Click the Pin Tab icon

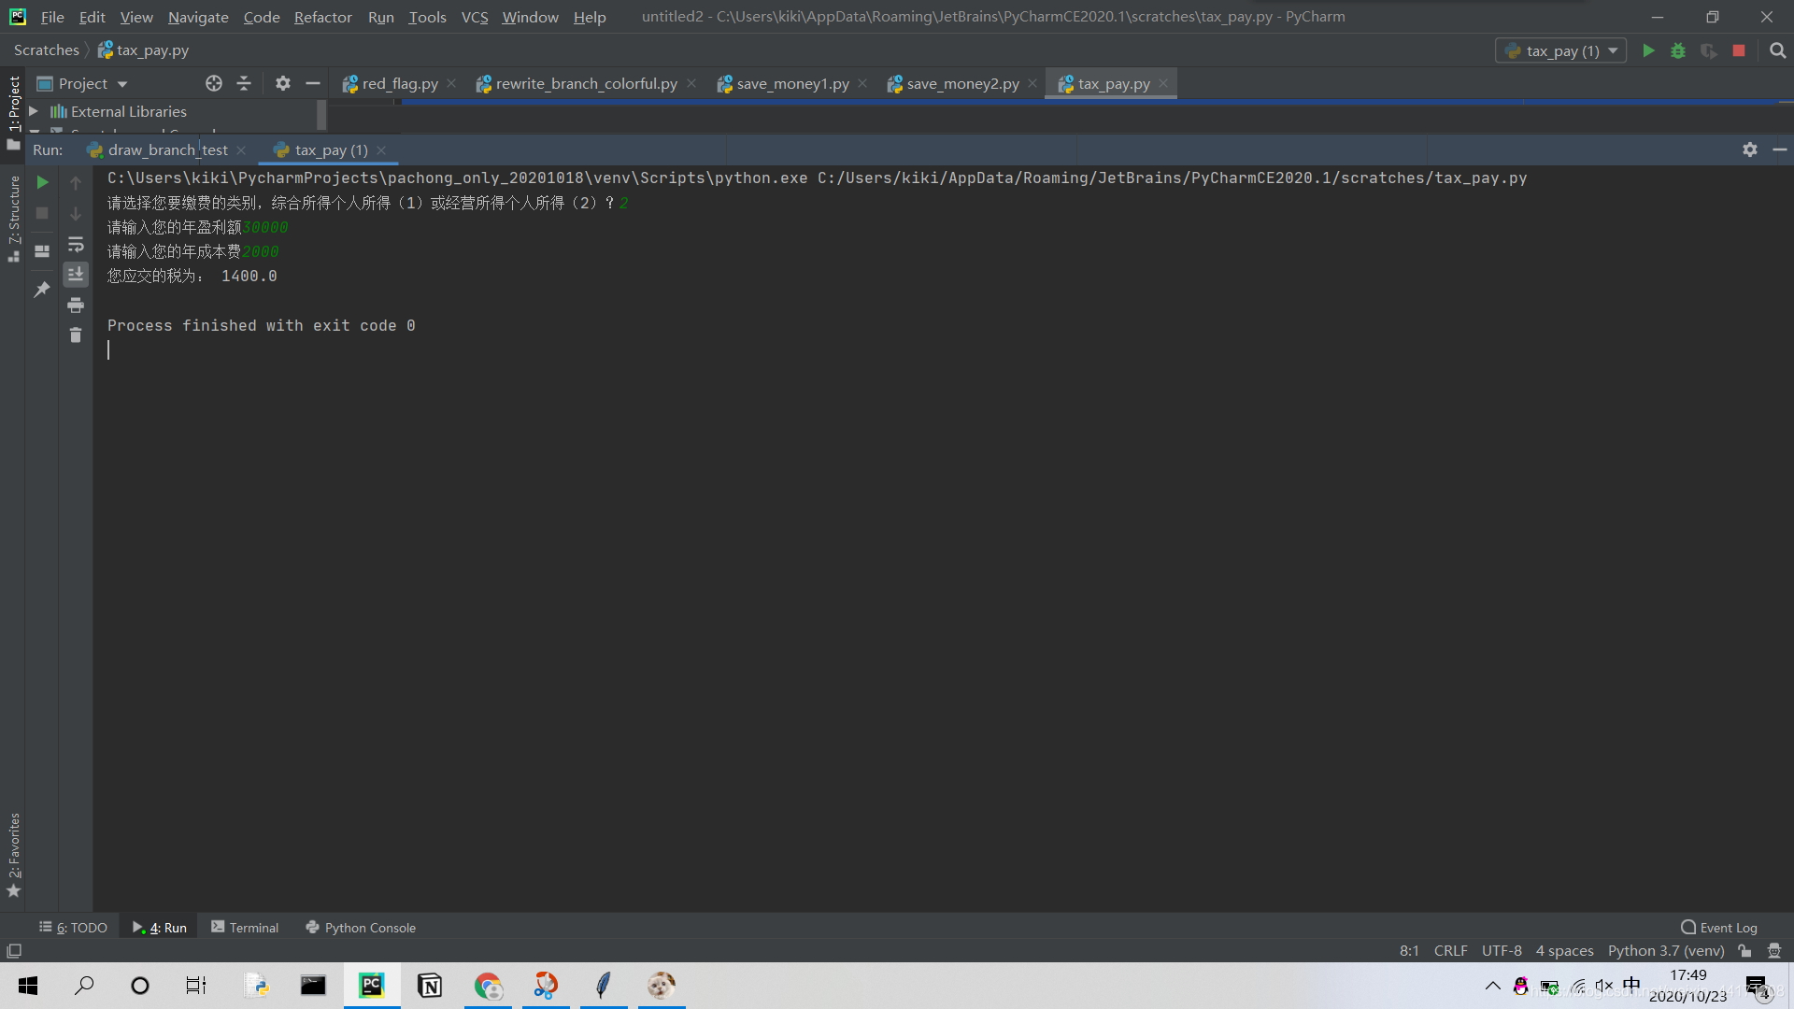click(x=42, y=290)
